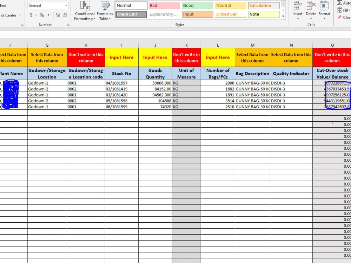This screenshot has width=351, height=263.
Task: Click the Goods Quantity header cell
Action: tap(155, 73)
